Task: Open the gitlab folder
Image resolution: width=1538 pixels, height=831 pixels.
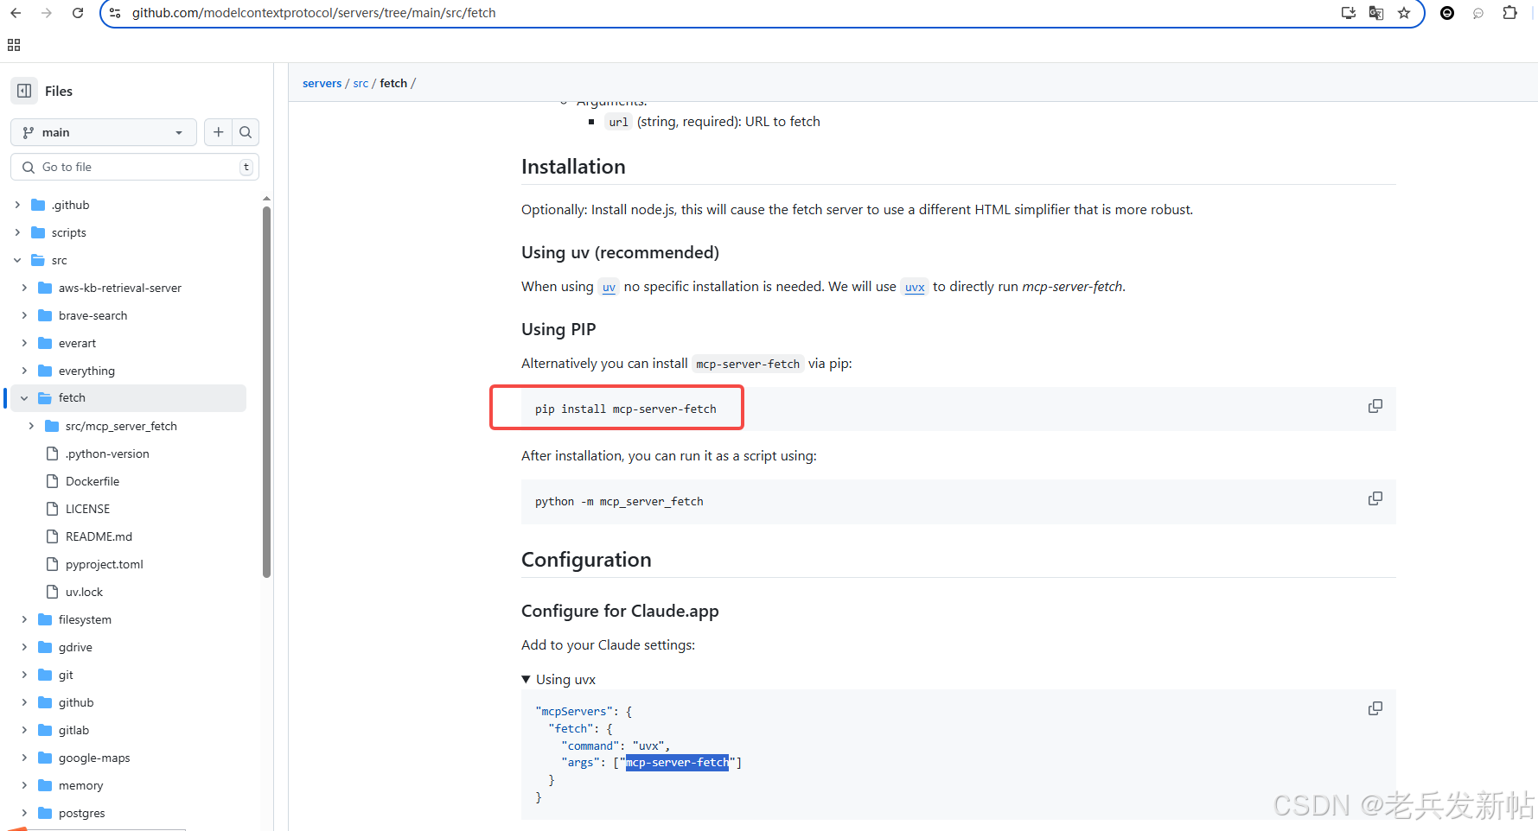Action: pyautogui.click(x=73, y=730)
